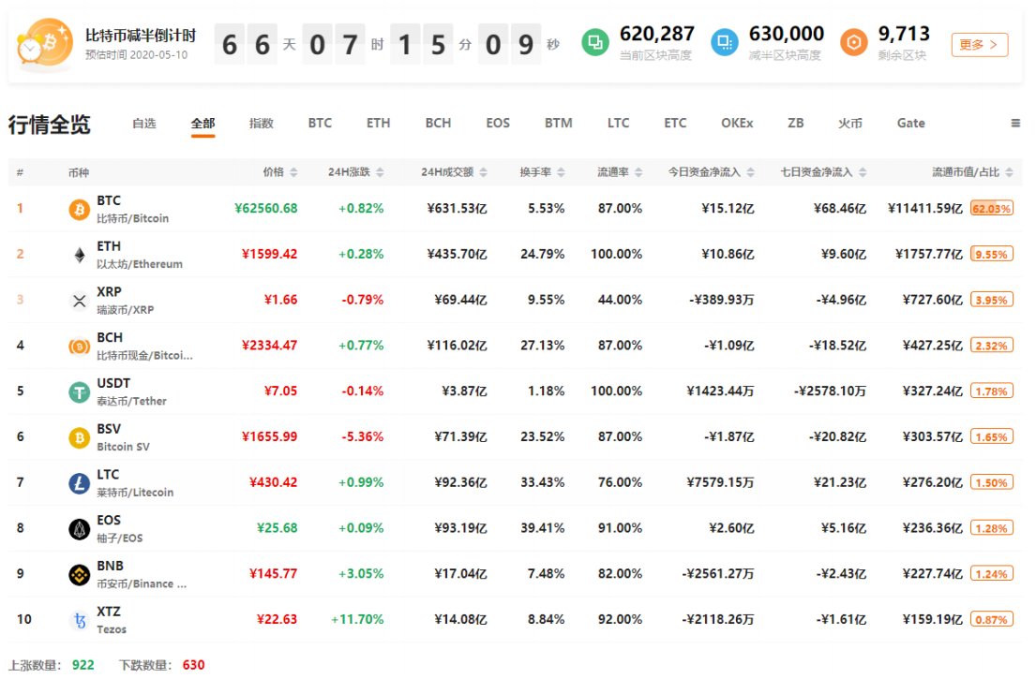Open the list menu icon beside Gate

coord(1015,124)
